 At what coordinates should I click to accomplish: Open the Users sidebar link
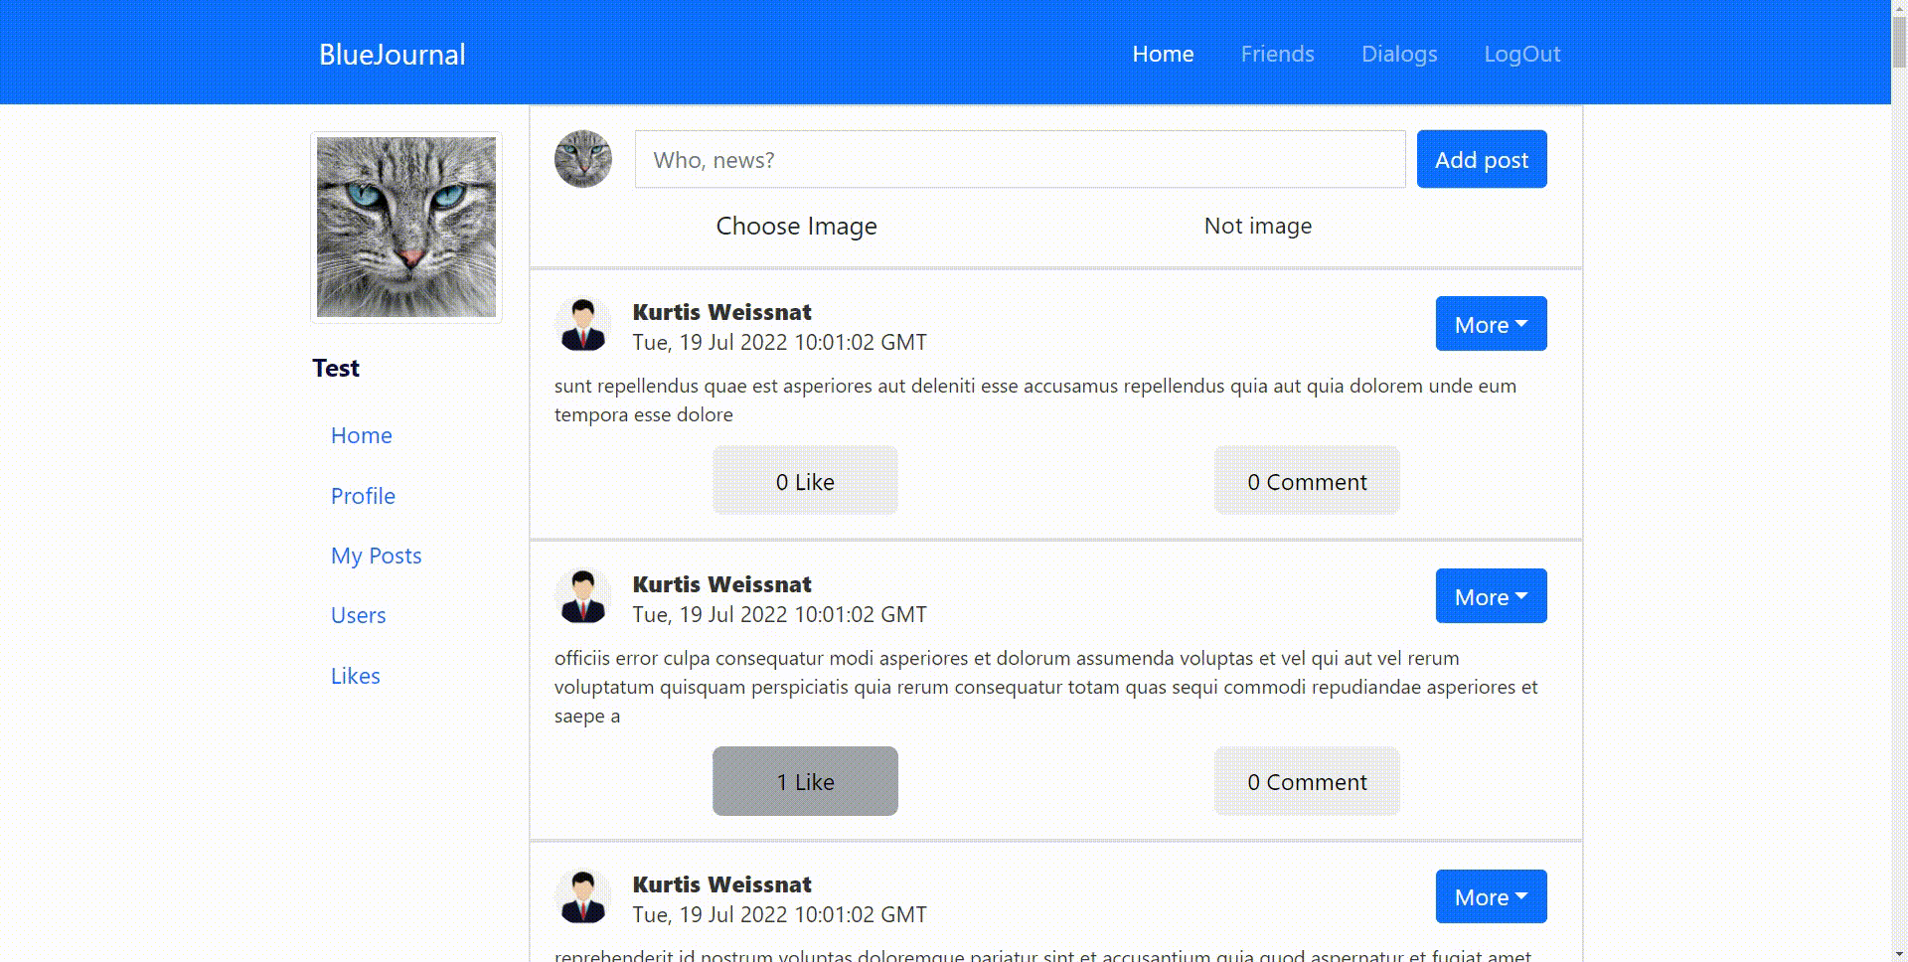click(x=358, y=615)
